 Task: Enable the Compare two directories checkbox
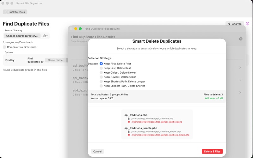(4, 47)
